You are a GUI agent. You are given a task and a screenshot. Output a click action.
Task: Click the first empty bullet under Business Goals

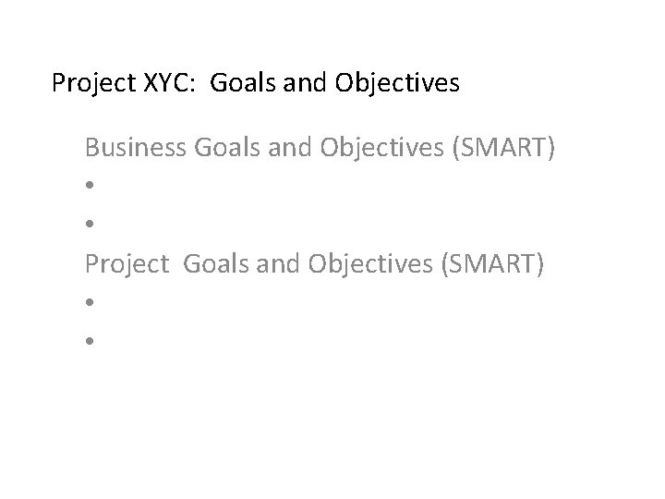(x=89, y=186)
